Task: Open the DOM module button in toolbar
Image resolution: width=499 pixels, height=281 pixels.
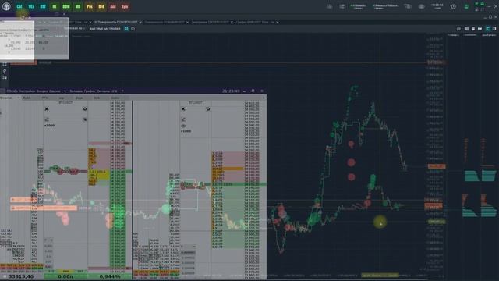Action: coord(66,6)
